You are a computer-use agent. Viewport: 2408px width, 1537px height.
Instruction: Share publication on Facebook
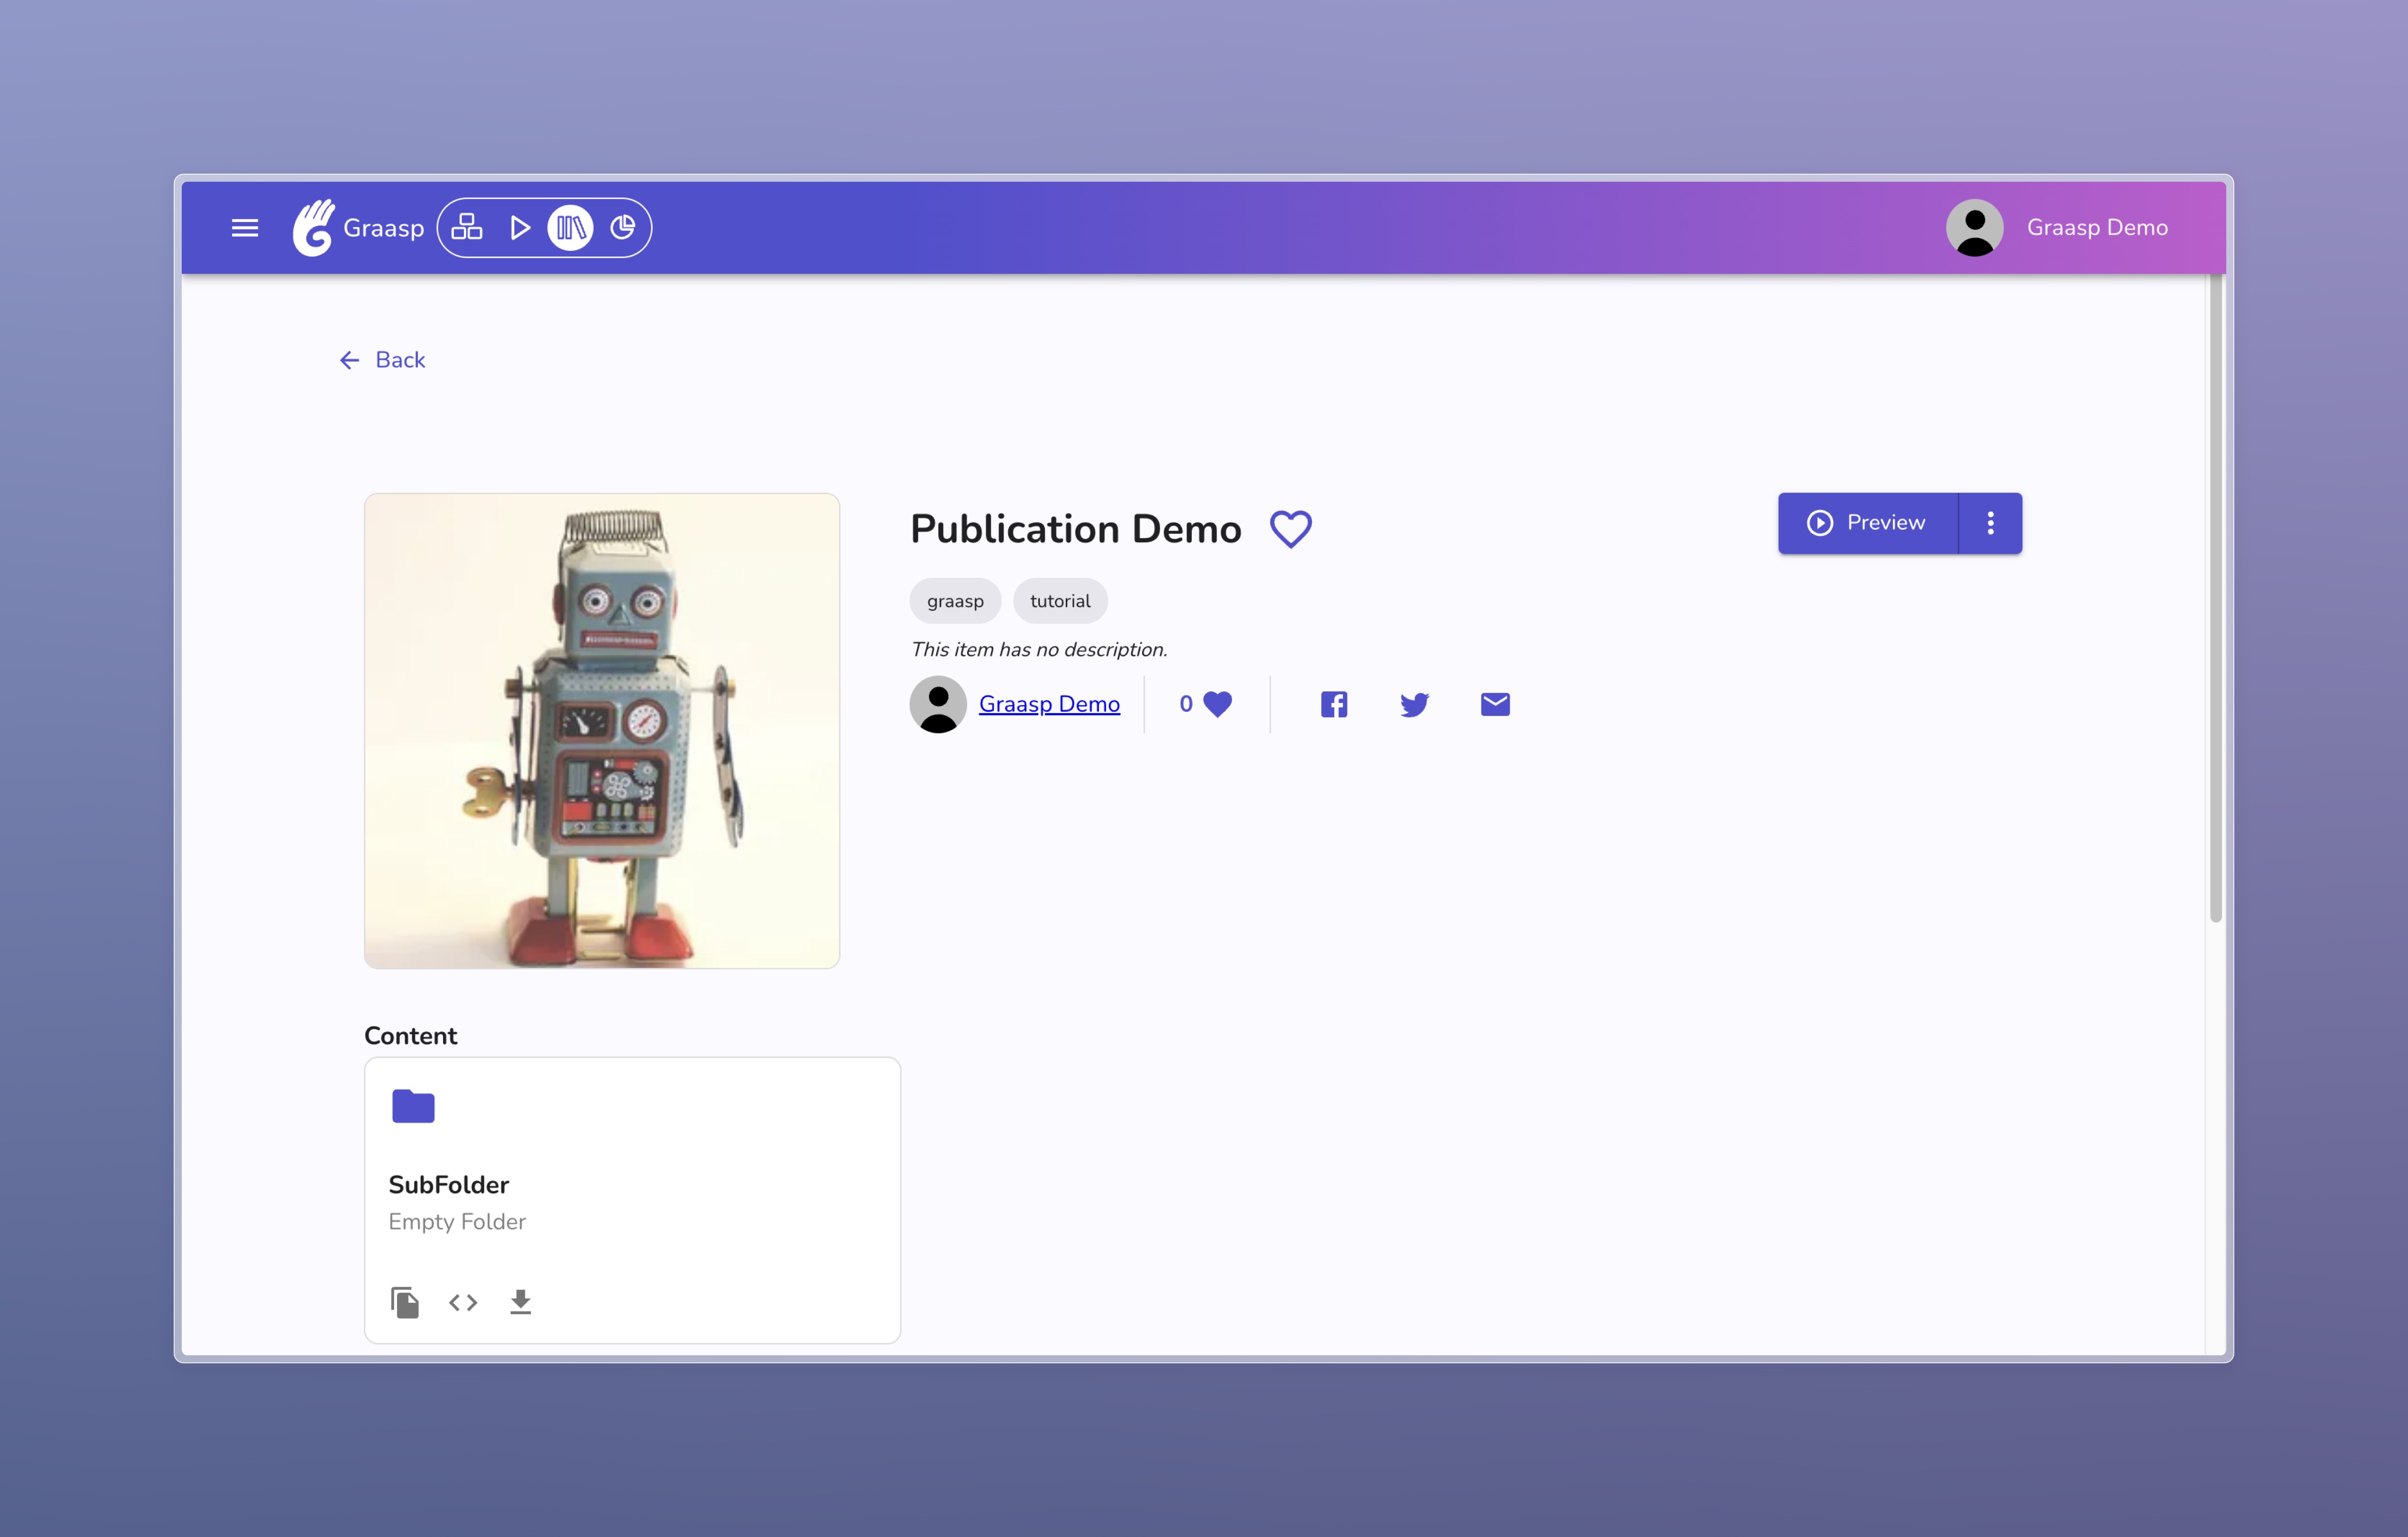[x=1333, y=704]
